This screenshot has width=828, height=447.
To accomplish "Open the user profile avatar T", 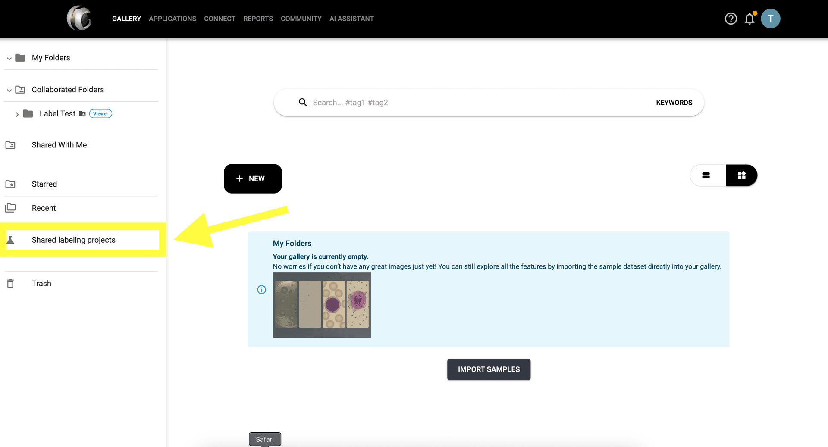I will click(770, 19).
